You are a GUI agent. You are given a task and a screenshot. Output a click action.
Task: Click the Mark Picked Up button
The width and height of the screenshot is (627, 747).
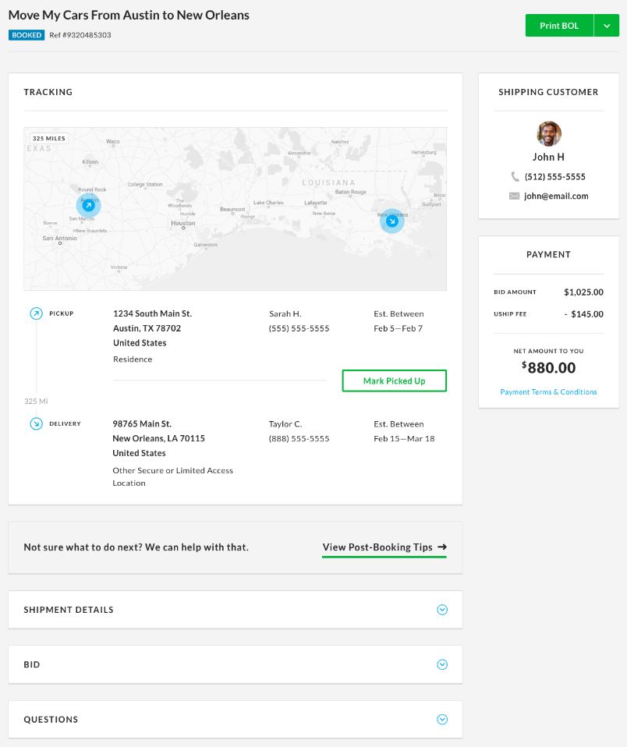coord(394,381)
